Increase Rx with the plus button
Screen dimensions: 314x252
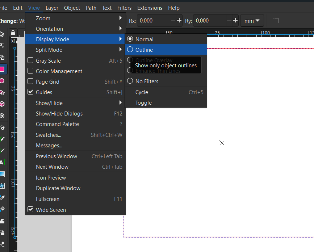coord(179,20)
